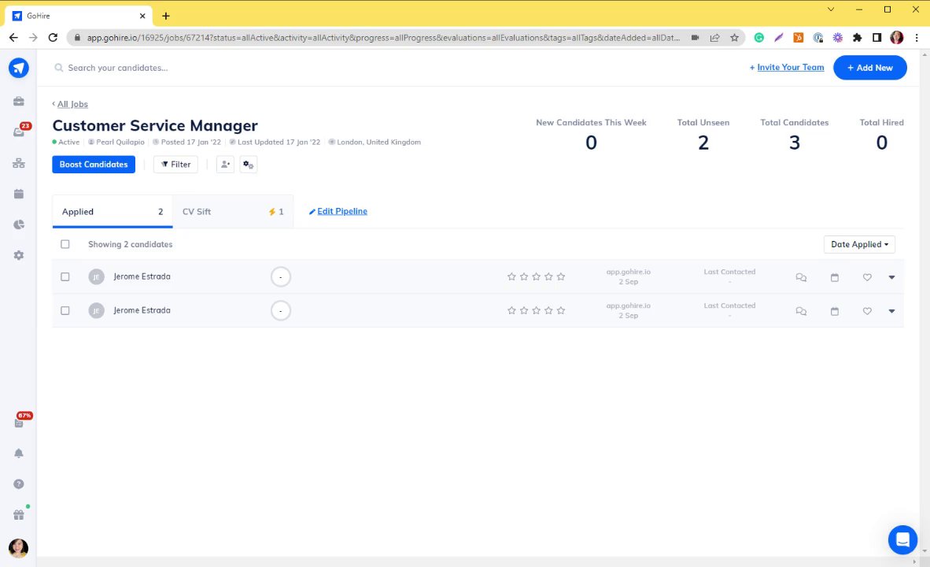
Task: Reload the page
Action: pos(53,37)
